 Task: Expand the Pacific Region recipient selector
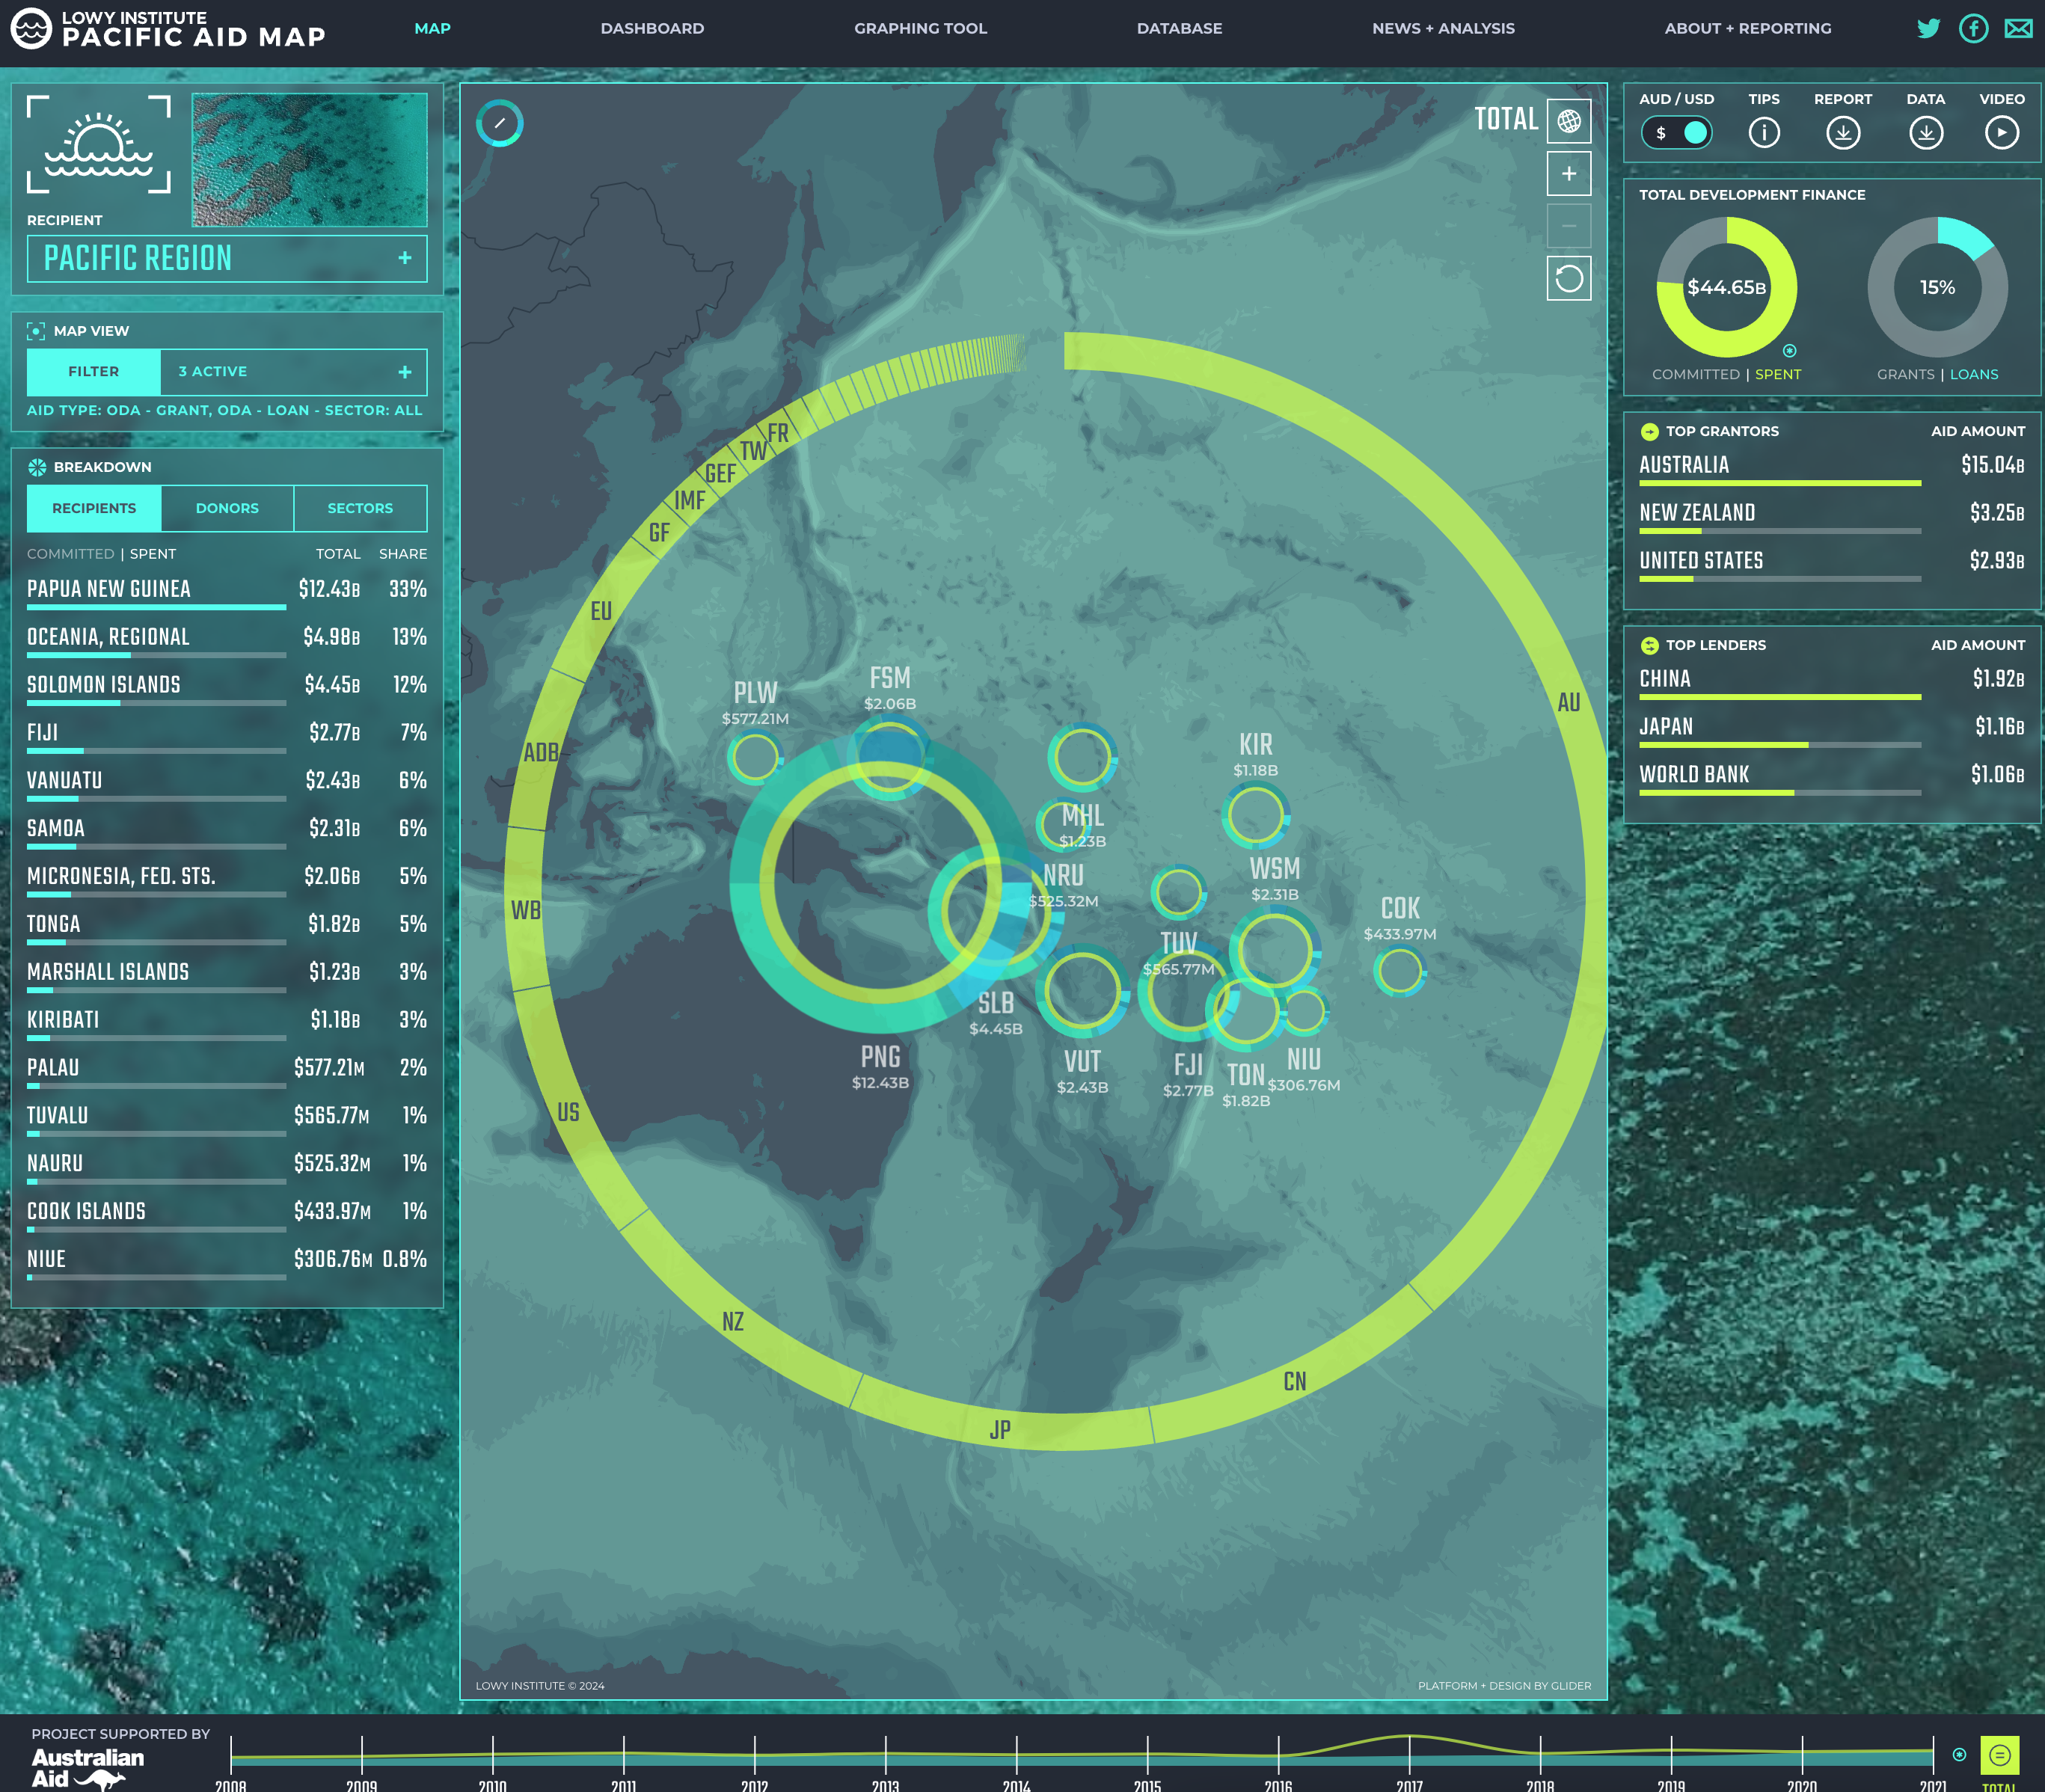tap(405, 258)
